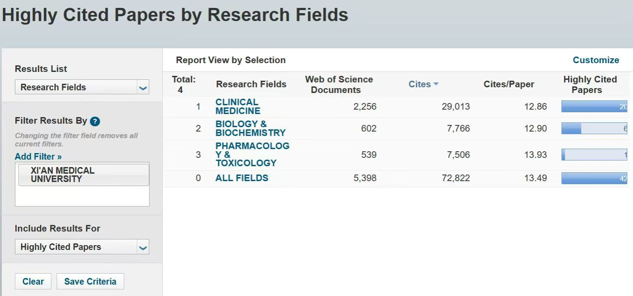Click the Filter Results By help icon
Screen dimensions: 633x296
point(95,121)
